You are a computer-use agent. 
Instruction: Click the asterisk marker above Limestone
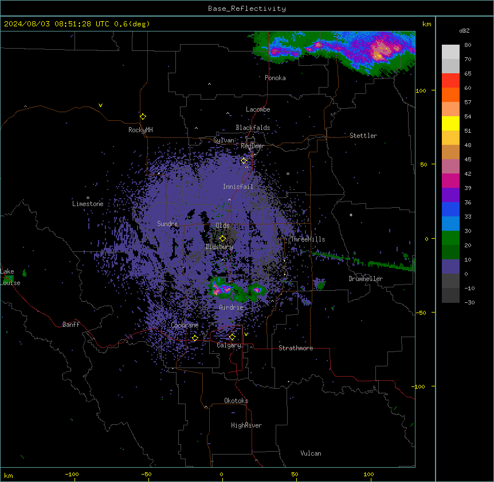88,198
